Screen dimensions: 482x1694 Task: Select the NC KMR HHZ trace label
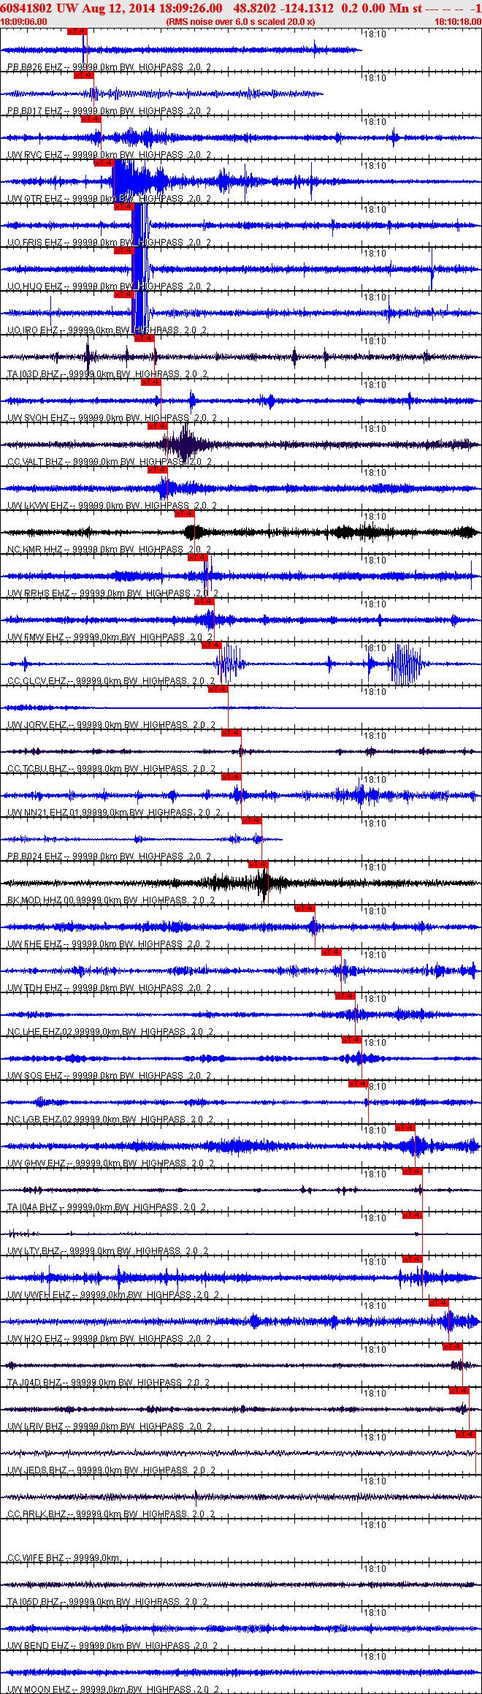pyautogui.click(x=110, y=550)
